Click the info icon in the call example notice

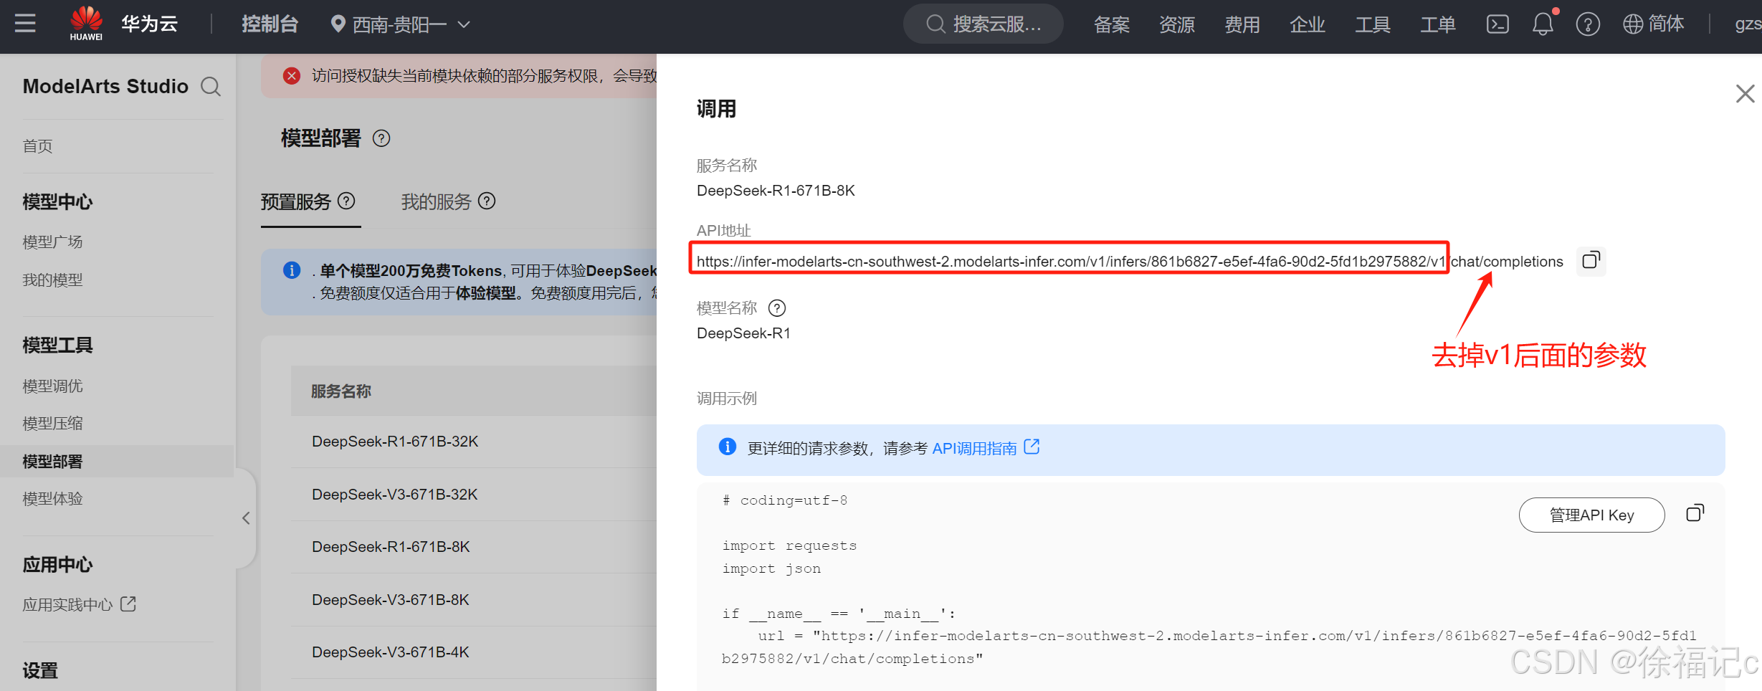coord(728,447)
